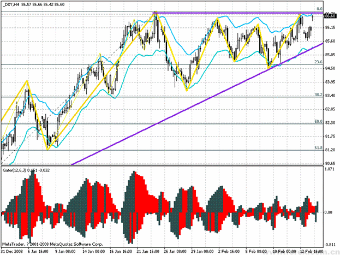
Task: Click the 82.30 price axis value
Action: (330, 123)
